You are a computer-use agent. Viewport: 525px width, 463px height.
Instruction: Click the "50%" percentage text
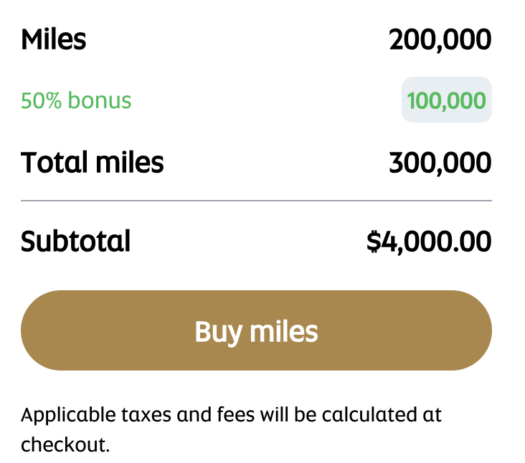[x=41, y=100]
